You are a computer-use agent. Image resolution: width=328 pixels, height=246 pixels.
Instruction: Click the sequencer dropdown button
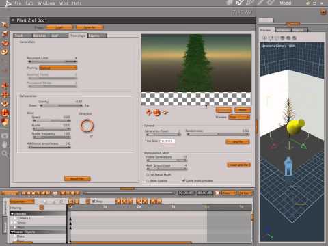(22, 202)
